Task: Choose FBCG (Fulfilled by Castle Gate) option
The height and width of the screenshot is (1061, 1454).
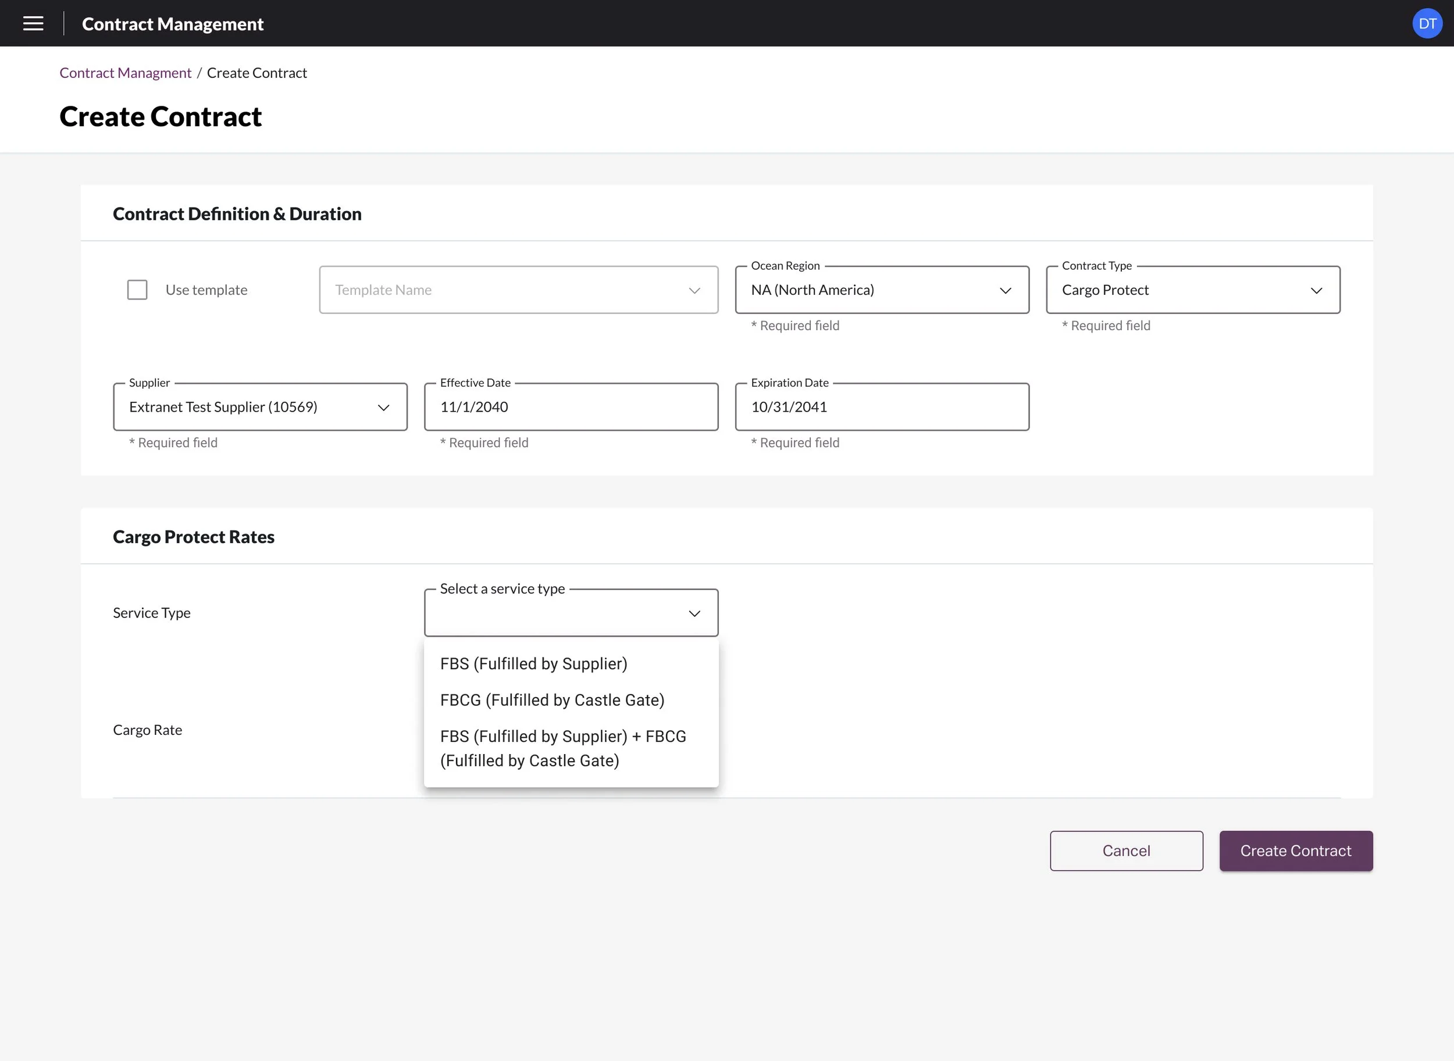Action: 552,700
